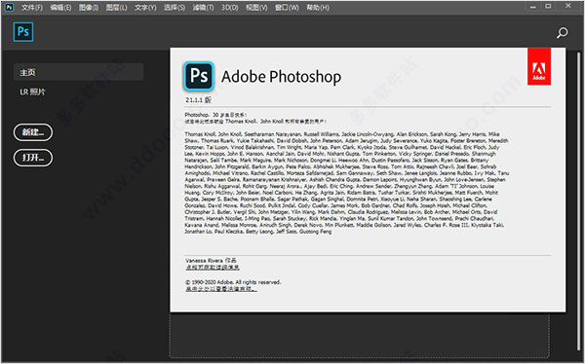Maximize the Photoshop window
Image resolution: width=585 pixels, height=364 pixels.
(548, 6)
